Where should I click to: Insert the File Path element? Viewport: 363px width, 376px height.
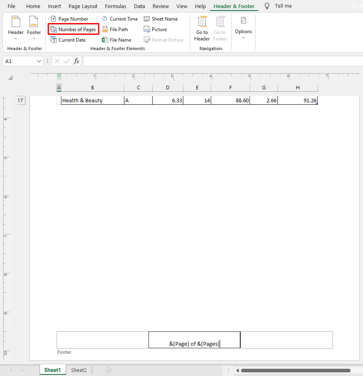[116, 29]
